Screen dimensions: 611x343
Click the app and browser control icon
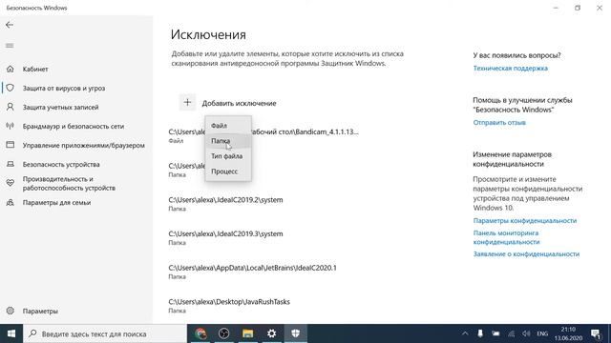(11, 145)
